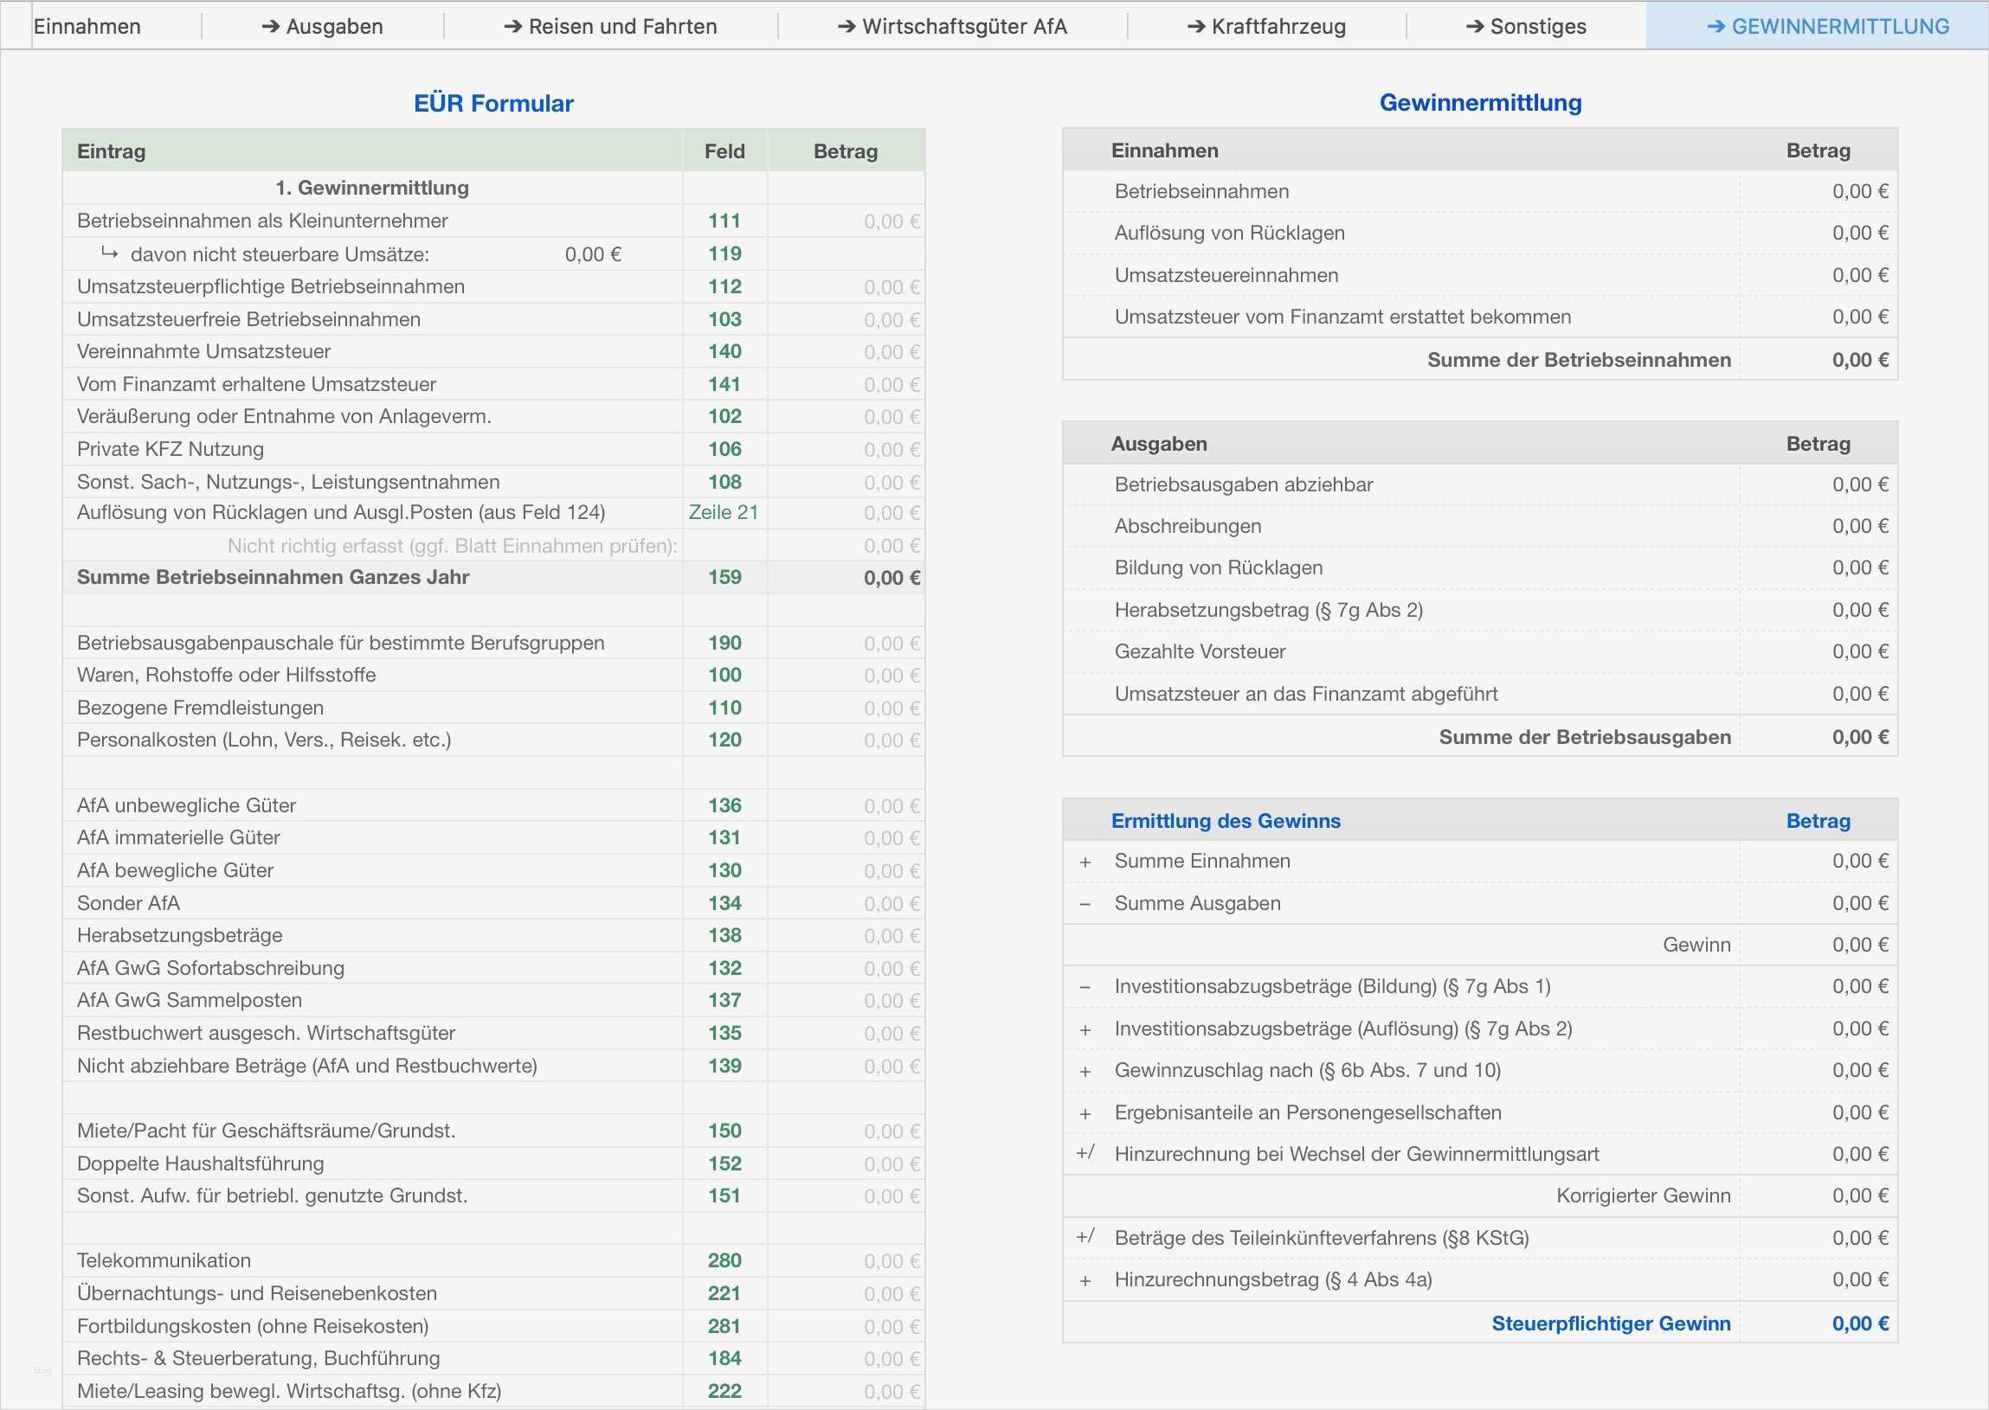1989x1410 pixels.
Task: Click the arrow icon beside GEWINNERMITTLUNG tab
Action: coord(1717,26)
